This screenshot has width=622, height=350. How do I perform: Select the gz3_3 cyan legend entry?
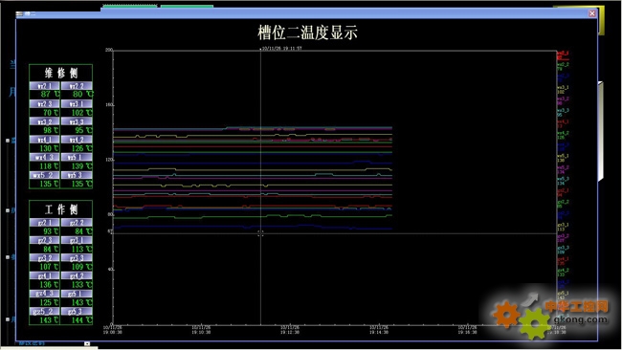pos(564,250)
